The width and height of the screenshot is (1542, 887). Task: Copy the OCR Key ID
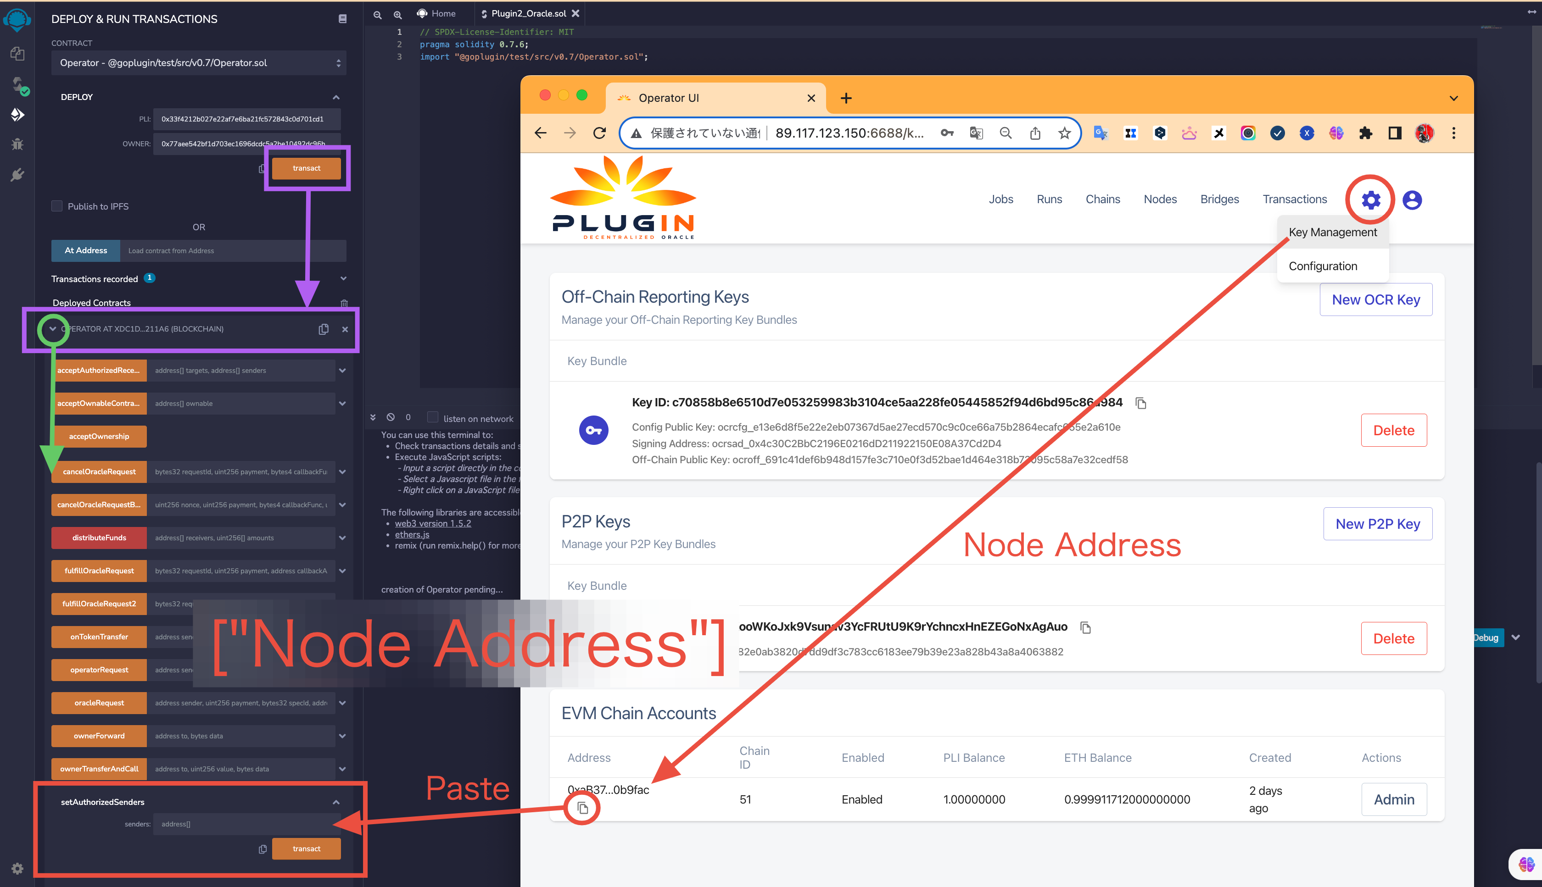(1140, 403)
